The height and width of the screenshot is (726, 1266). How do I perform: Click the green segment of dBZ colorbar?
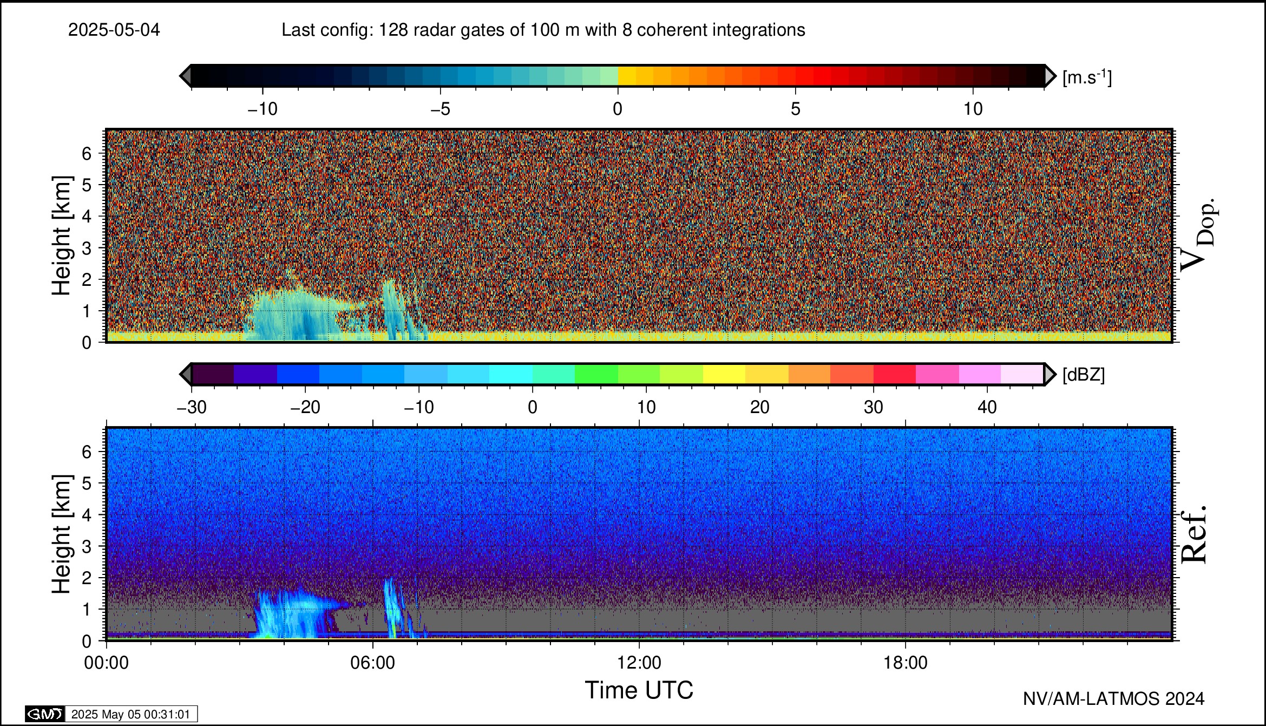[596, 374]
